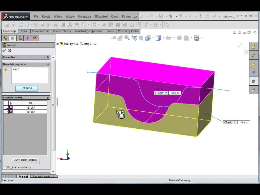The height and width of the screenshot is (195, 260).
Task: Click the Previous View icon
Action: [x=134, y=38]
